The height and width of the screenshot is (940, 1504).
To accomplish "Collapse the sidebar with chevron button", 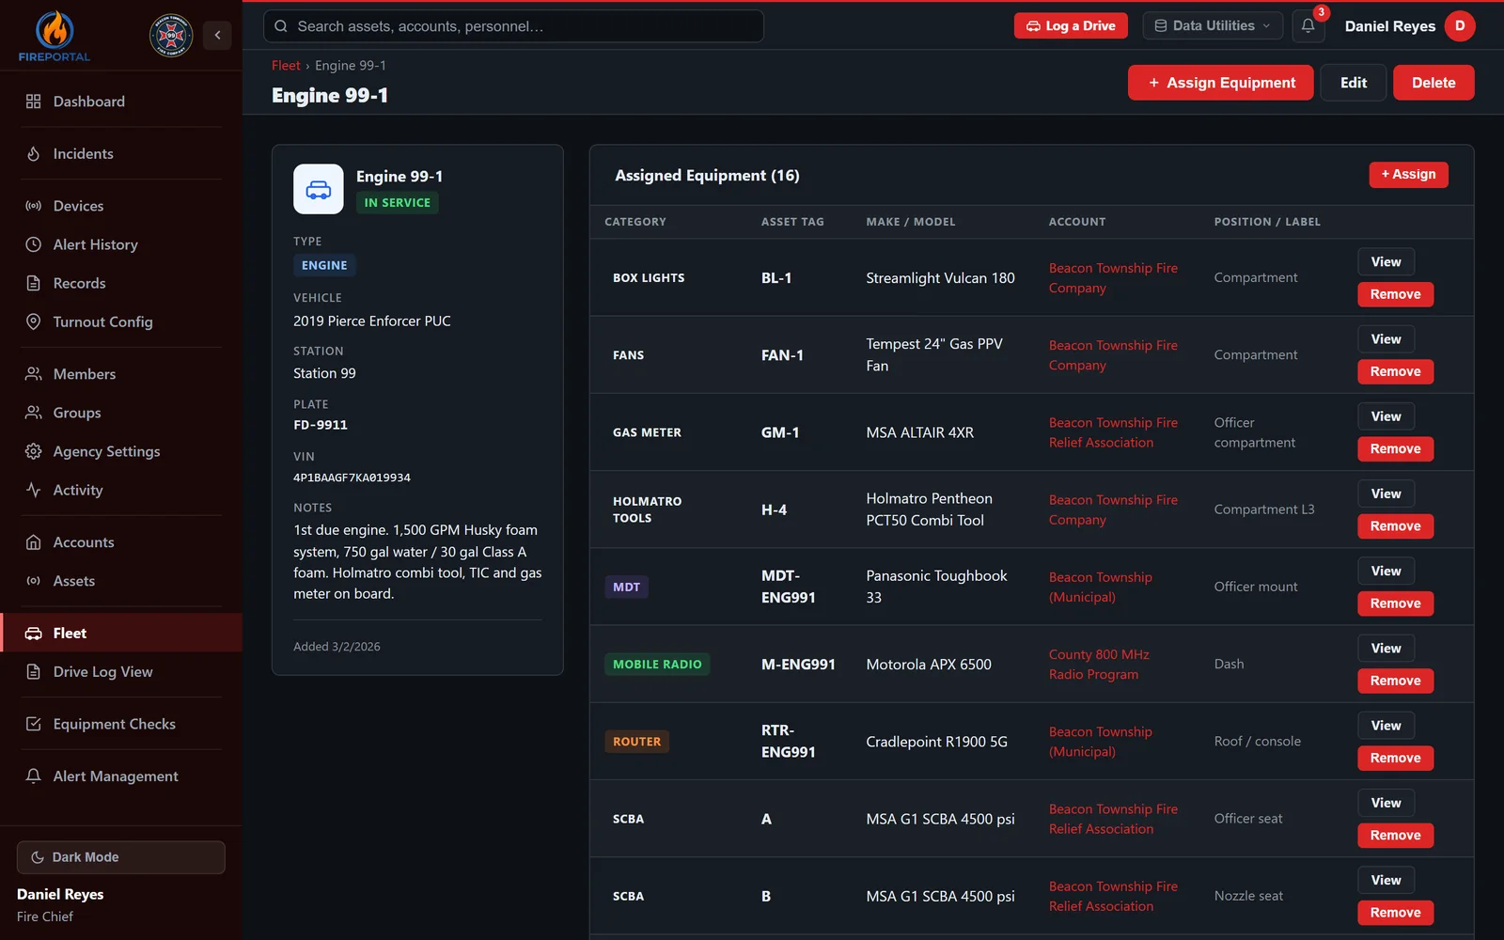I will pyautogui.click(x=217, y=36).
